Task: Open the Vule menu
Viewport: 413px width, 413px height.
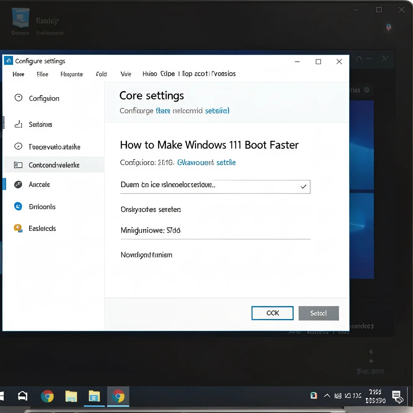Action: click(126, 74)
